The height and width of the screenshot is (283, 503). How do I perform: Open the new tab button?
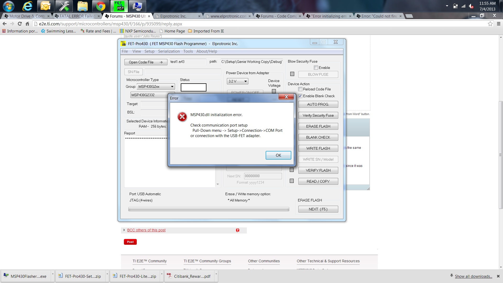click(x=409, y=16)
